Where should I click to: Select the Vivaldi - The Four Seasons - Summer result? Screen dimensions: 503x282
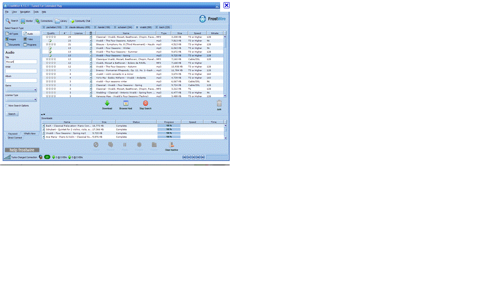point(133,52)
